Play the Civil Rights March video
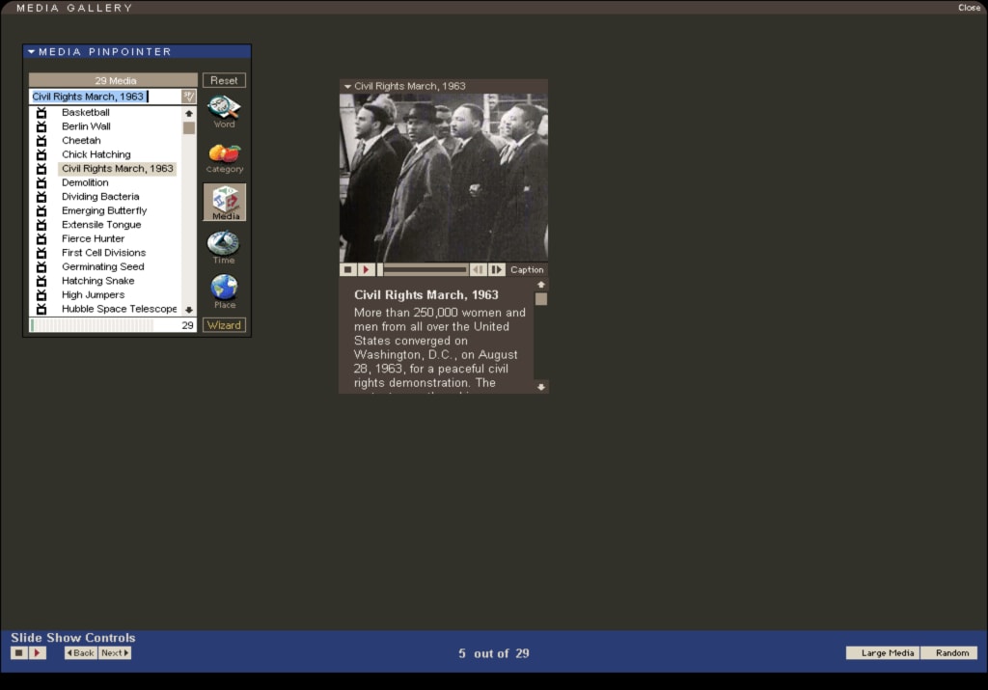Viewport: 988px width, 690px height. [x=366, y=270]
